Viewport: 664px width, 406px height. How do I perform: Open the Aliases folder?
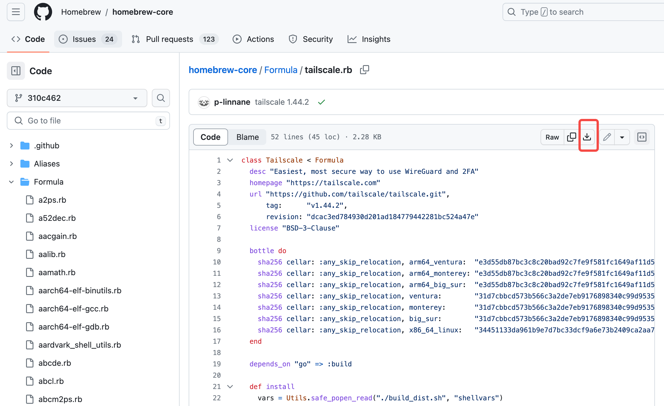tap(47, 164)
